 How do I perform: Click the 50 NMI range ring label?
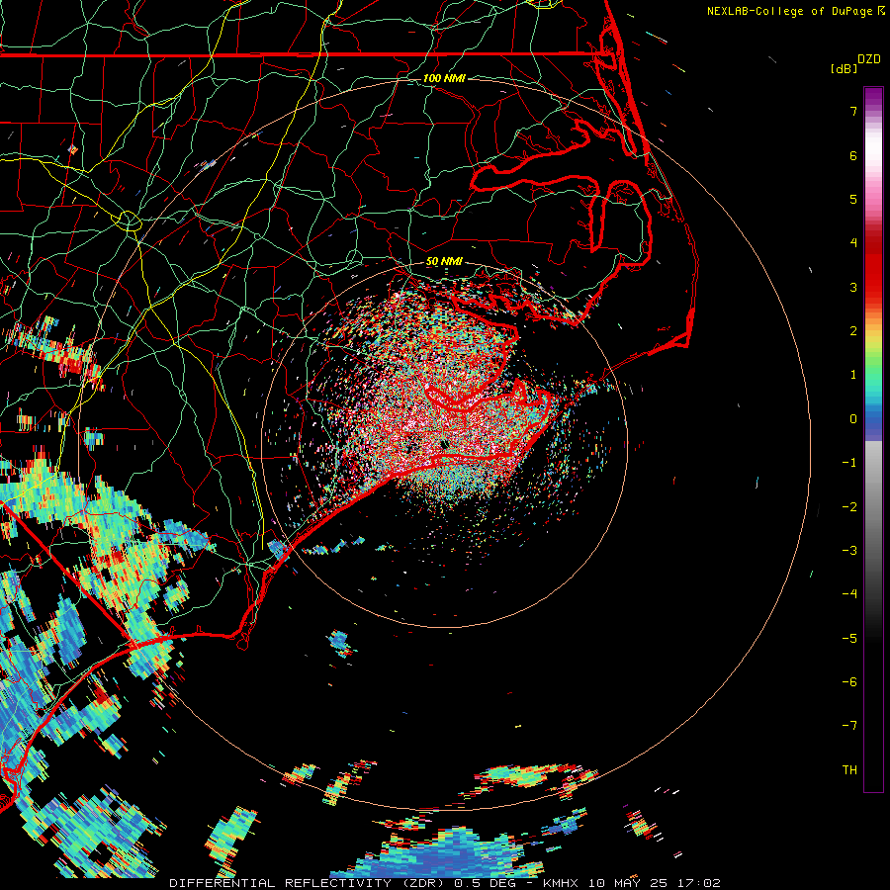click(444, 262)
